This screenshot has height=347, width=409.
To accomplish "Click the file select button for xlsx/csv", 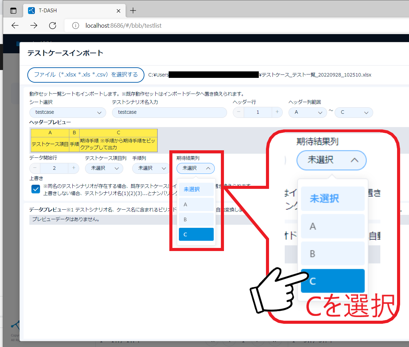I will tap(86, 75).
